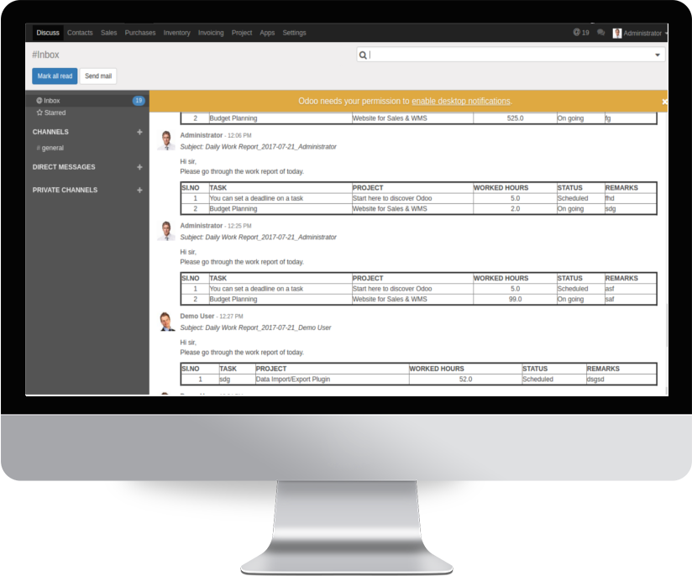Click the fhd remarks cell

tap(630, 198)
